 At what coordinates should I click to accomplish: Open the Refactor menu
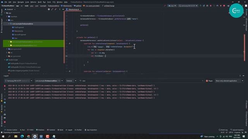pos(33,2)
